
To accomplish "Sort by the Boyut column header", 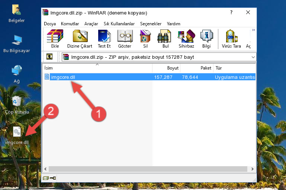I will [166, 68].
